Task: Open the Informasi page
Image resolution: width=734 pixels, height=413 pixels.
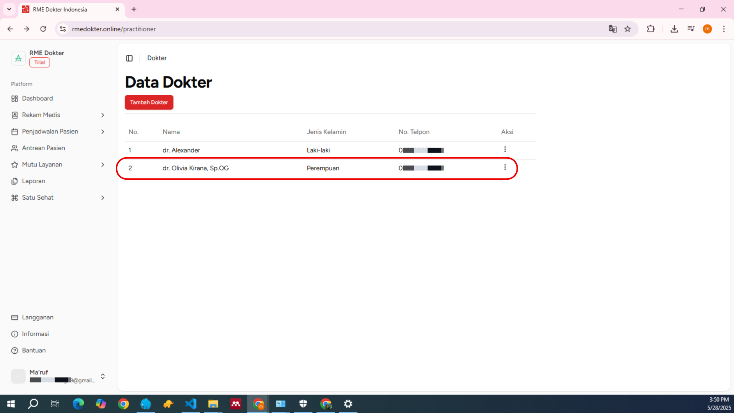Action: [x=35, y=334]
